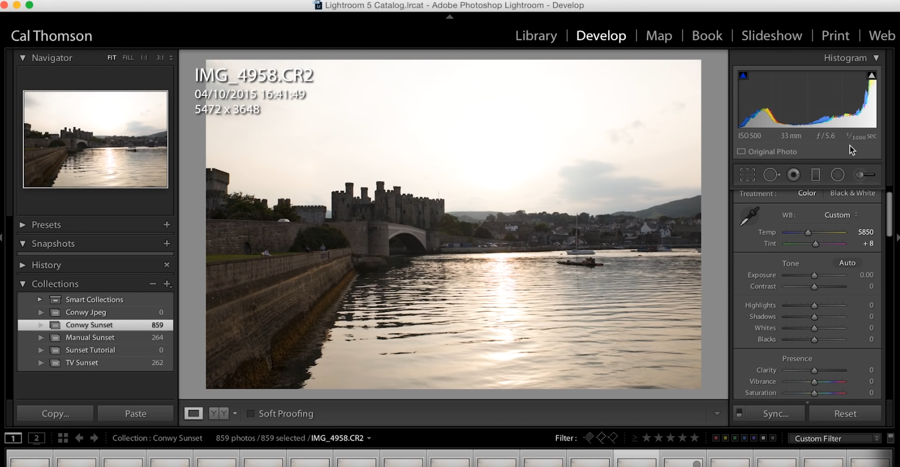Go back to previous photo source
Screen dimensions: 900x467
(79, 438)
